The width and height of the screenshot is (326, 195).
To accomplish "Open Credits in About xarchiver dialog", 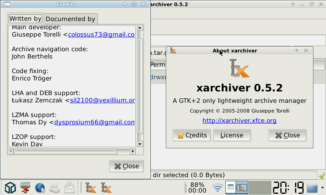I will 192,135.
